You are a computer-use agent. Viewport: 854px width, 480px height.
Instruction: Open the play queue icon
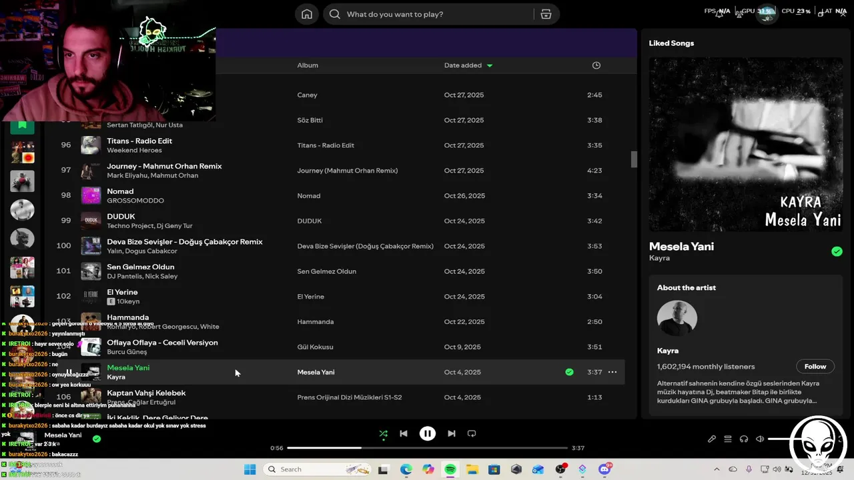(x=728, y=439)
